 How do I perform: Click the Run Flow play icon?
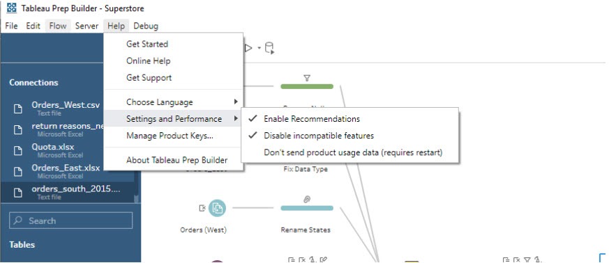(248, 48)
